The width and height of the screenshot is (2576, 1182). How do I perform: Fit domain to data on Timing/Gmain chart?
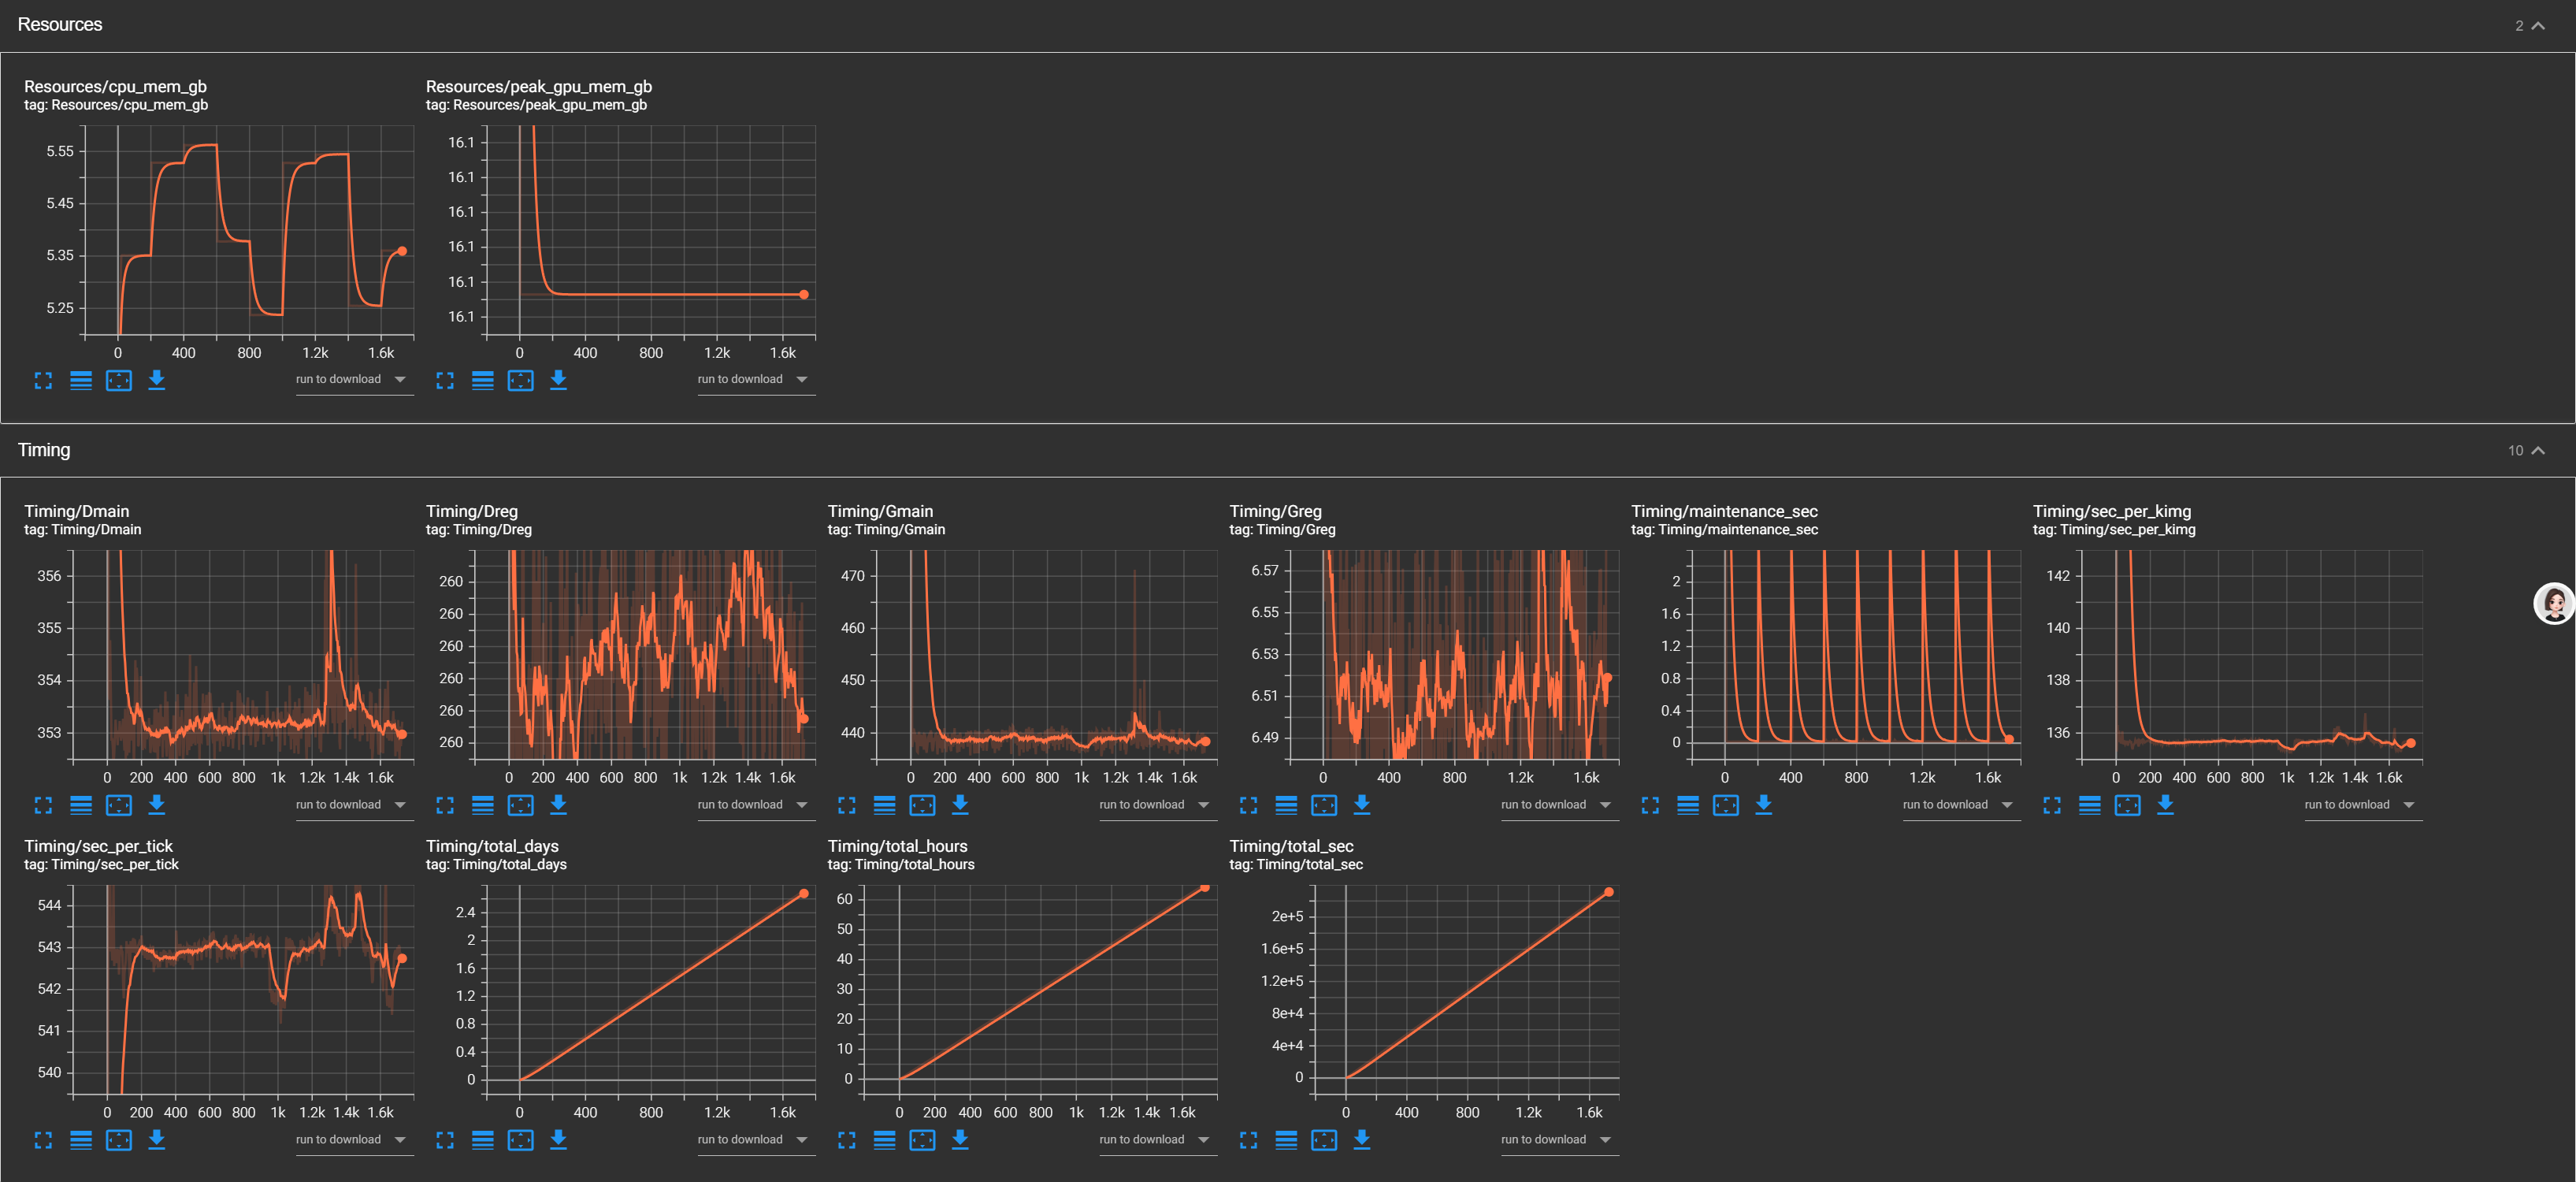922,805
